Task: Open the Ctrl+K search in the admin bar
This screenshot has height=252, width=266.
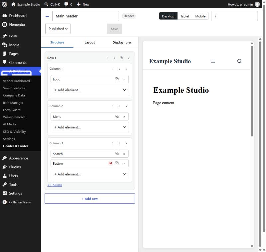Action: pyautogui.click(x=52, y=4)
